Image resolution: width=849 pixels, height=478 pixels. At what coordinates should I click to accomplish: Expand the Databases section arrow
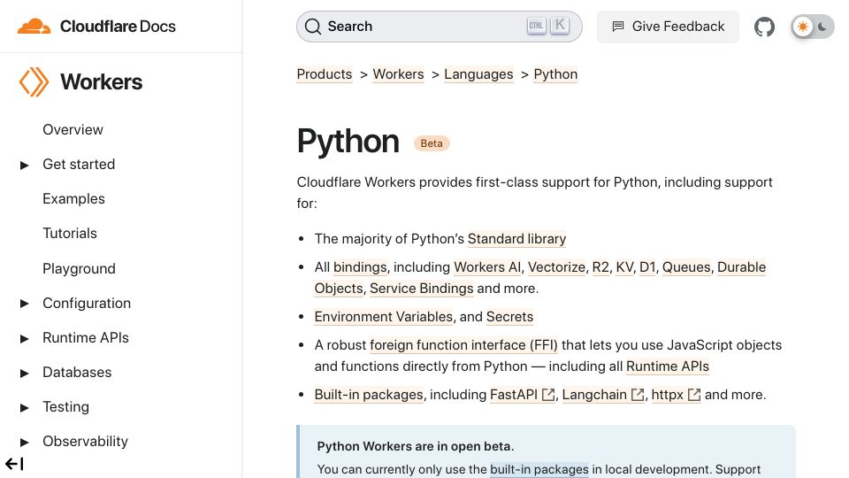click(24, 373)
